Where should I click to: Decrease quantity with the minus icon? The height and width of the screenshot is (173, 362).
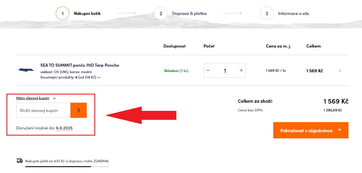(x=208, y=70)
